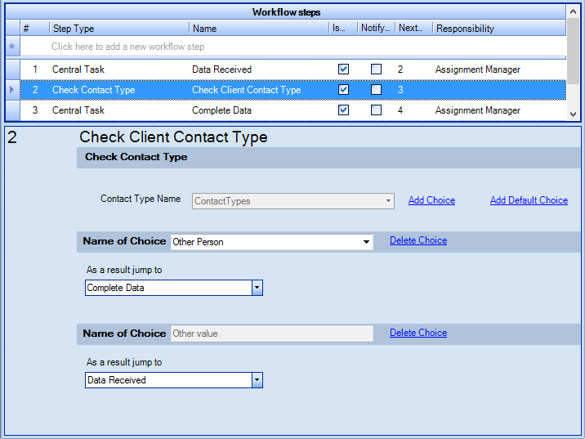
Task: Toggle Notify checkbox for Check Client Contact Type
Action: pos(376,90)
